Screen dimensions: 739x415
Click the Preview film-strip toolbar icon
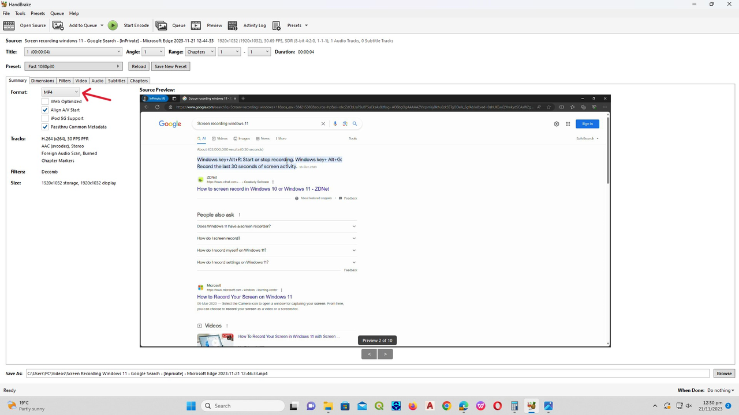pyautogui.click(x=196, y=25)
